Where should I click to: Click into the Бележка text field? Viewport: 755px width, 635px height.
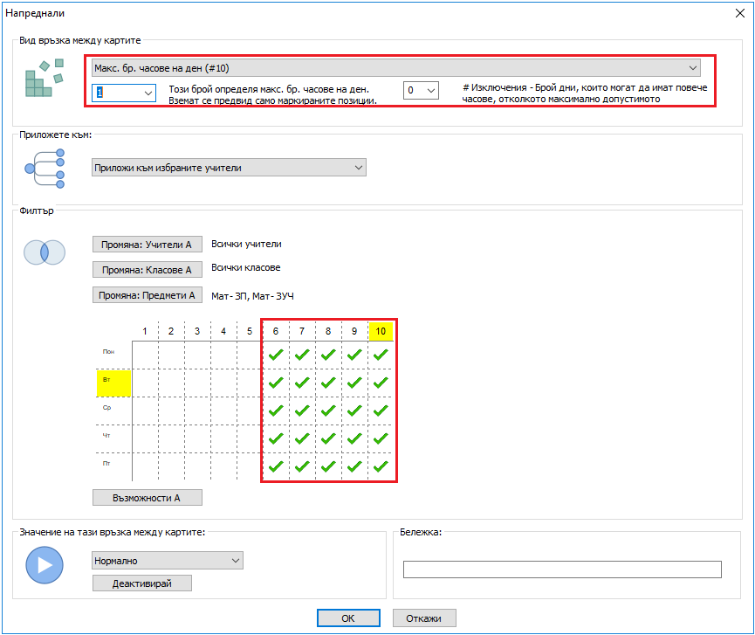[x=561, y=569]
